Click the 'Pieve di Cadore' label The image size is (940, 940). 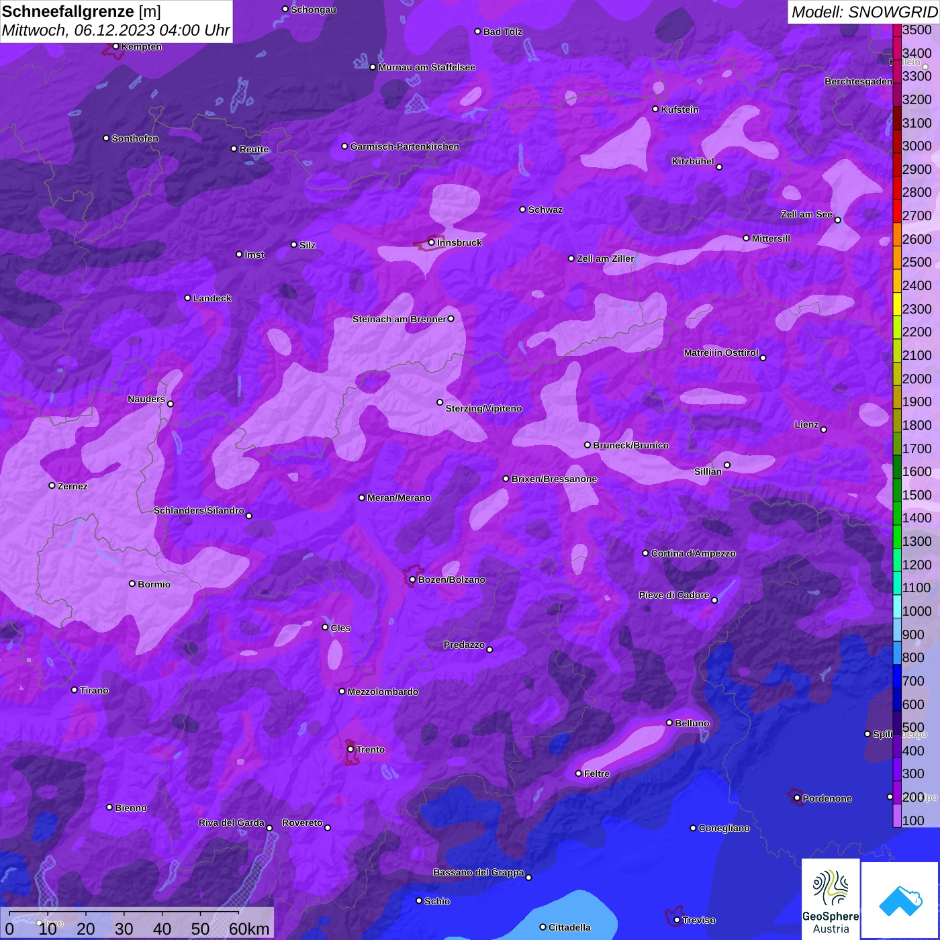point(674,595)
